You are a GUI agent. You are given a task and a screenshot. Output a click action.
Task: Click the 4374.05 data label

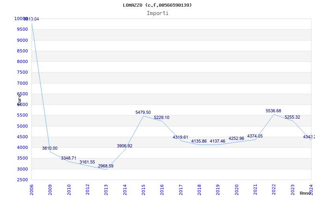[255, 136]
